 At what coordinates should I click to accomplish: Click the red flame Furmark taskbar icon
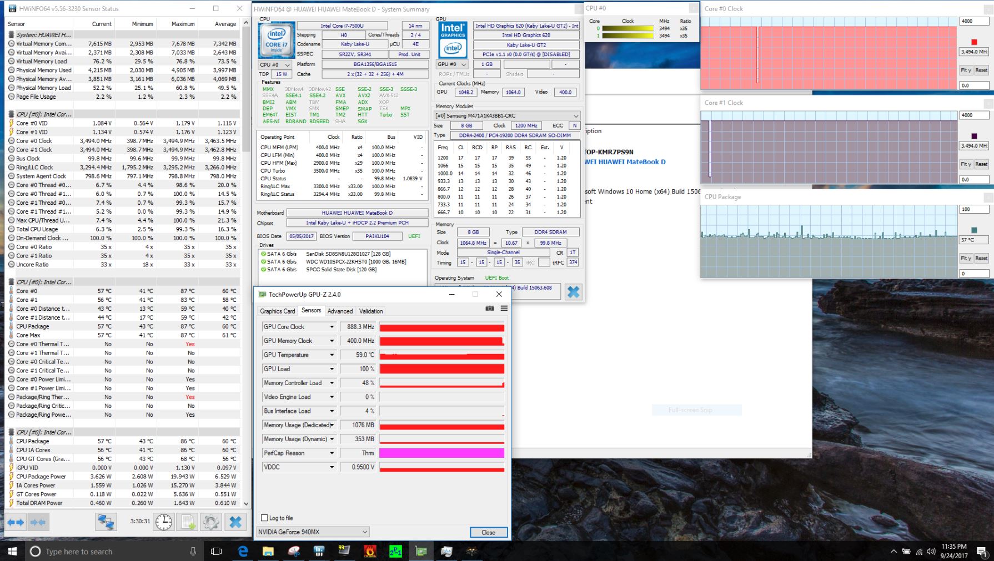pyautogui.click(x=370, y=551)
